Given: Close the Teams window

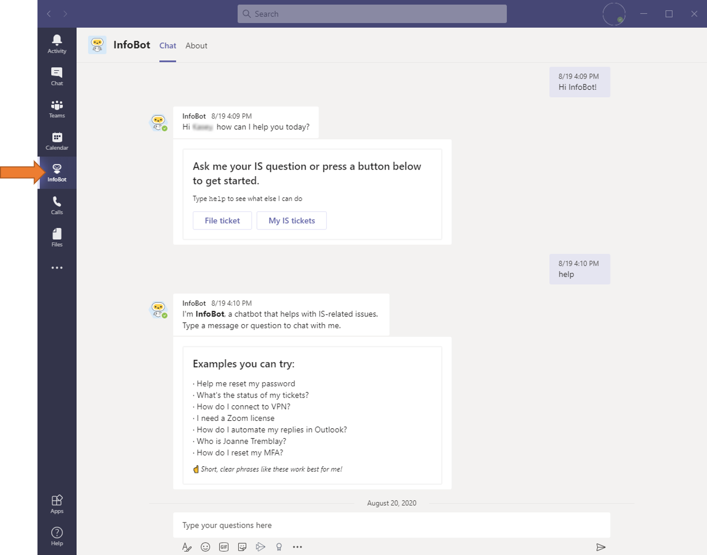Looking at the screenshot, I should pos(694,14).
